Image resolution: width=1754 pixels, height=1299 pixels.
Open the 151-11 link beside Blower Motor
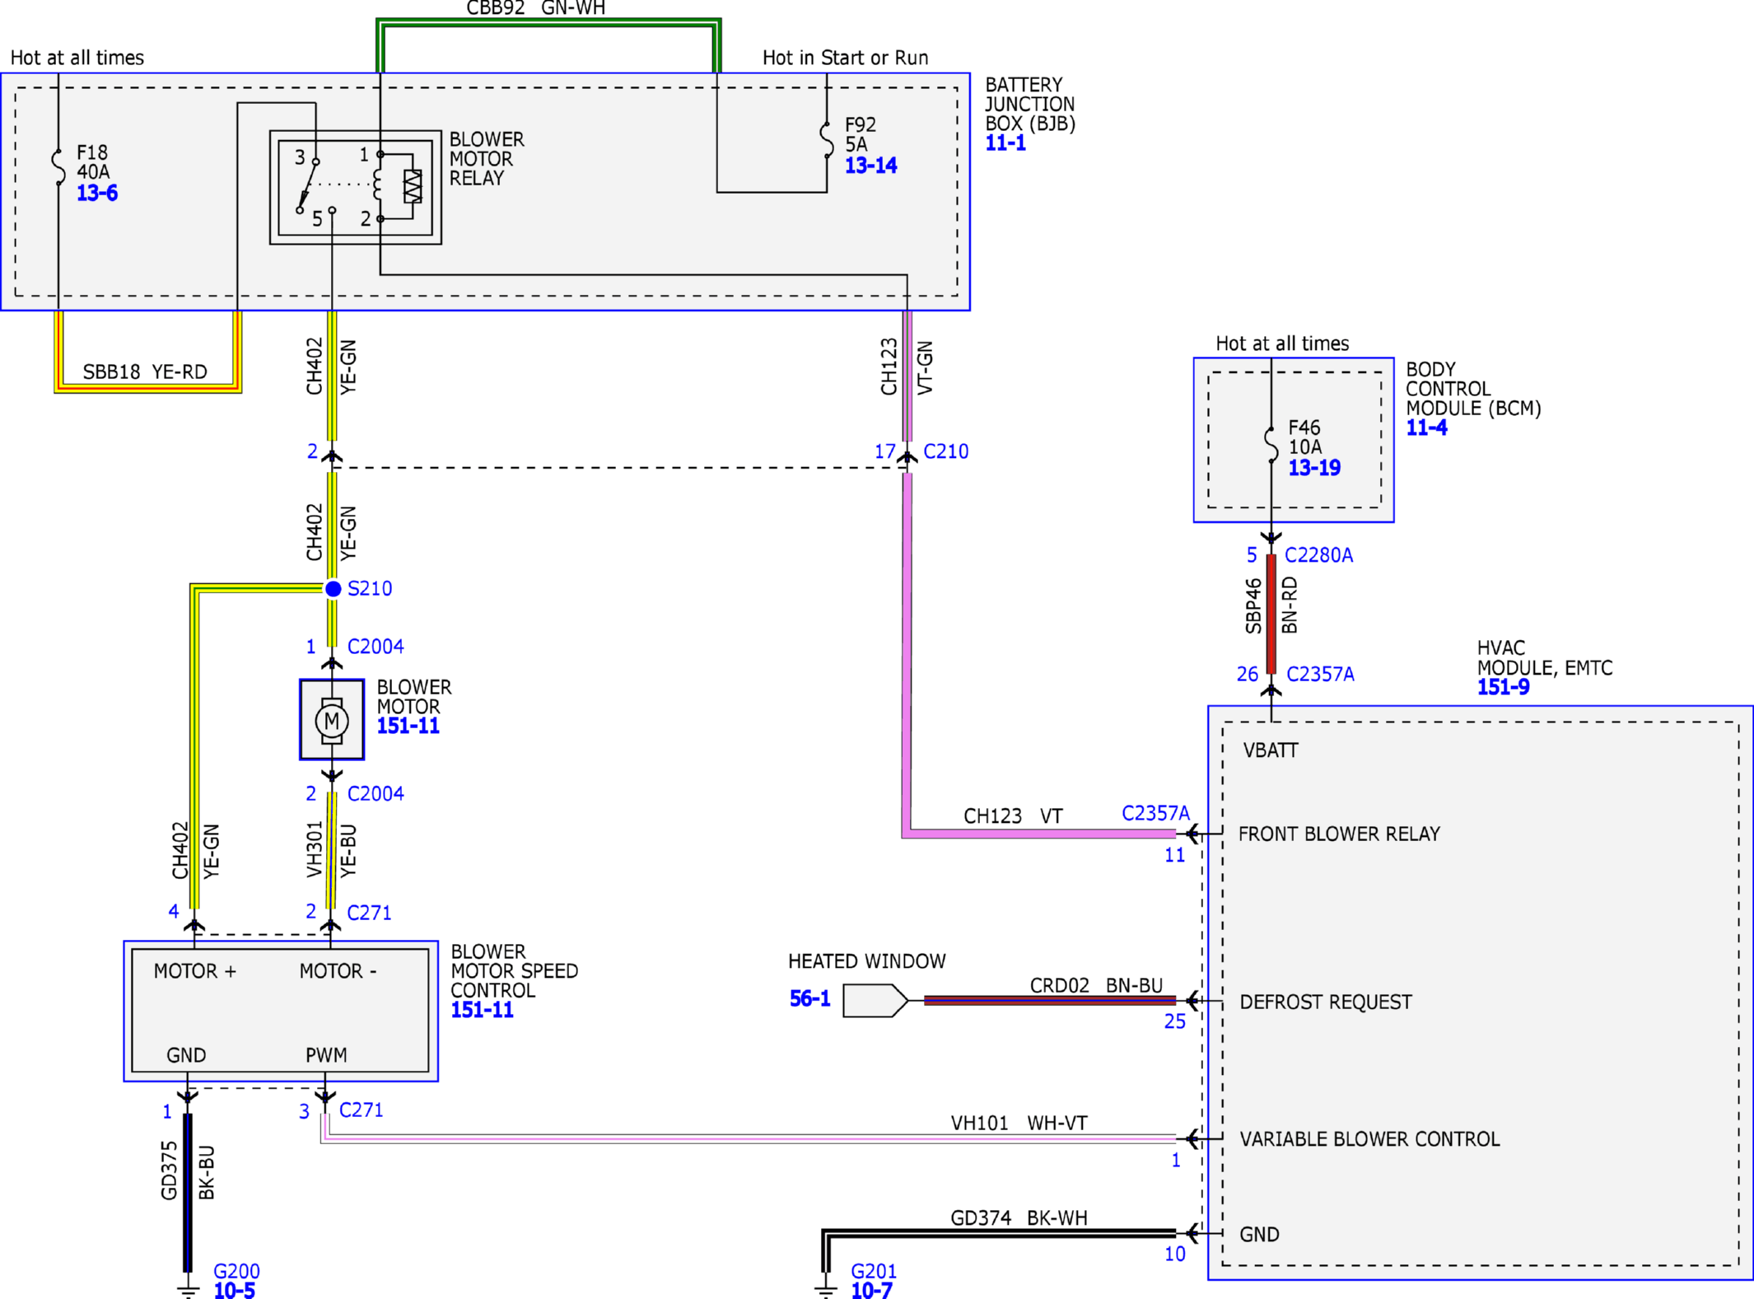(x=408, y=726)
